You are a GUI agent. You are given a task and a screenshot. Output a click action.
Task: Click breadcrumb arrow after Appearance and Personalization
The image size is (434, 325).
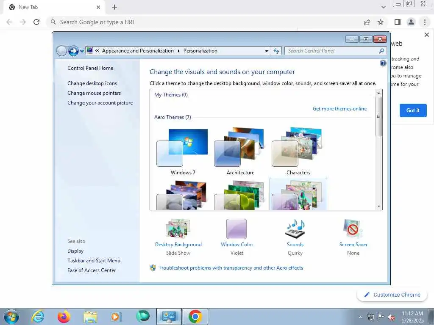click(x=178, y=51)
